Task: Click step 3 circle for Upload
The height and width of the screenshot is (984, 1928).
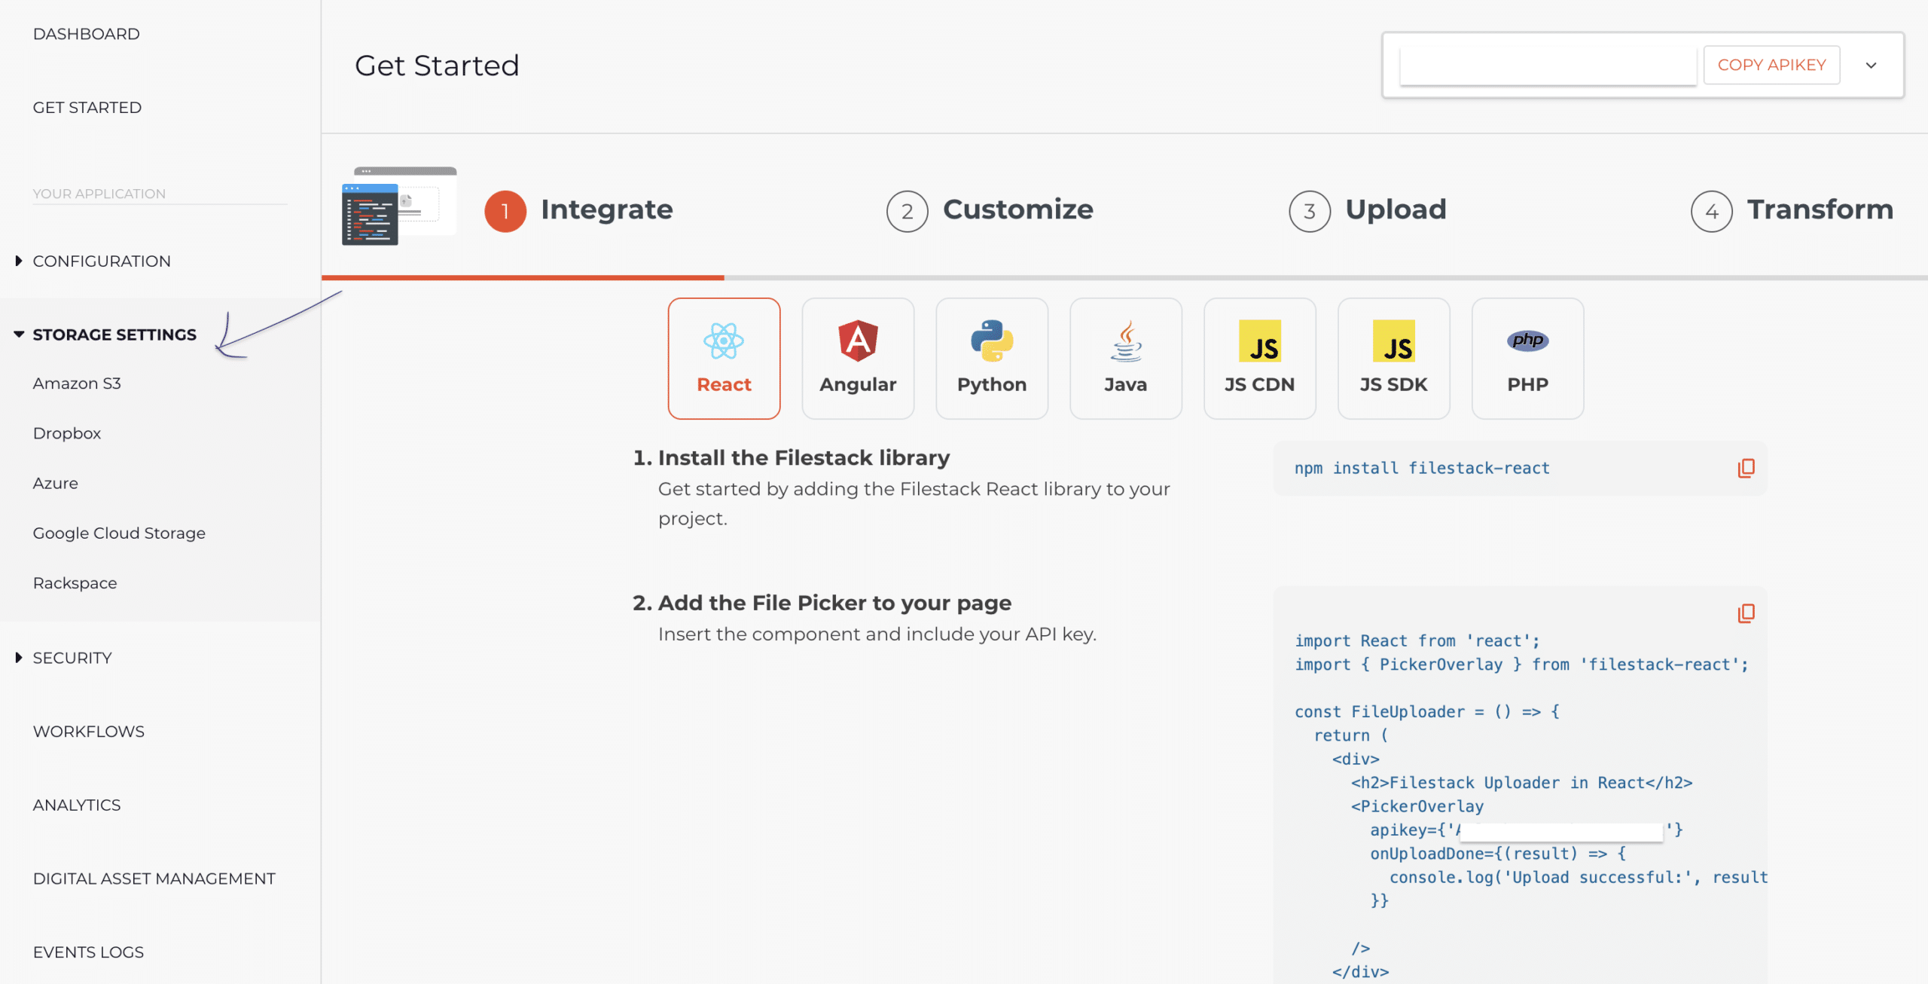Action: 1310,211
